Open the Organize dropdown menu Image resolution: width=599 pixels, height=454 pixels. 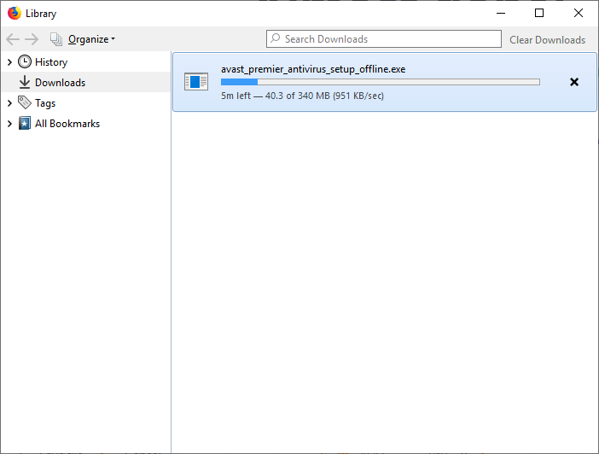(91, 39)
